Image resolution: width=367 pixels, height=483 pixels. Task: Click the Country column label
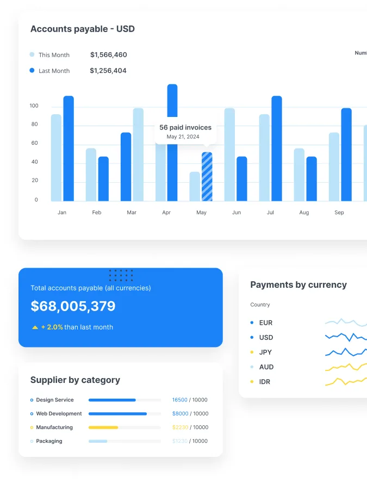260,305
